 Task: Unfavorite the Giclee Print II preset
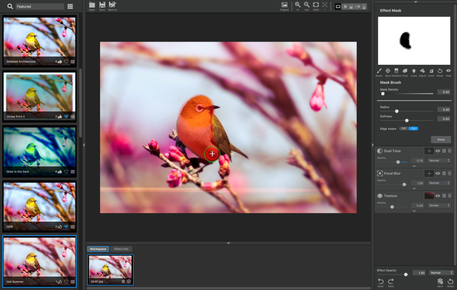pos(66,116)
